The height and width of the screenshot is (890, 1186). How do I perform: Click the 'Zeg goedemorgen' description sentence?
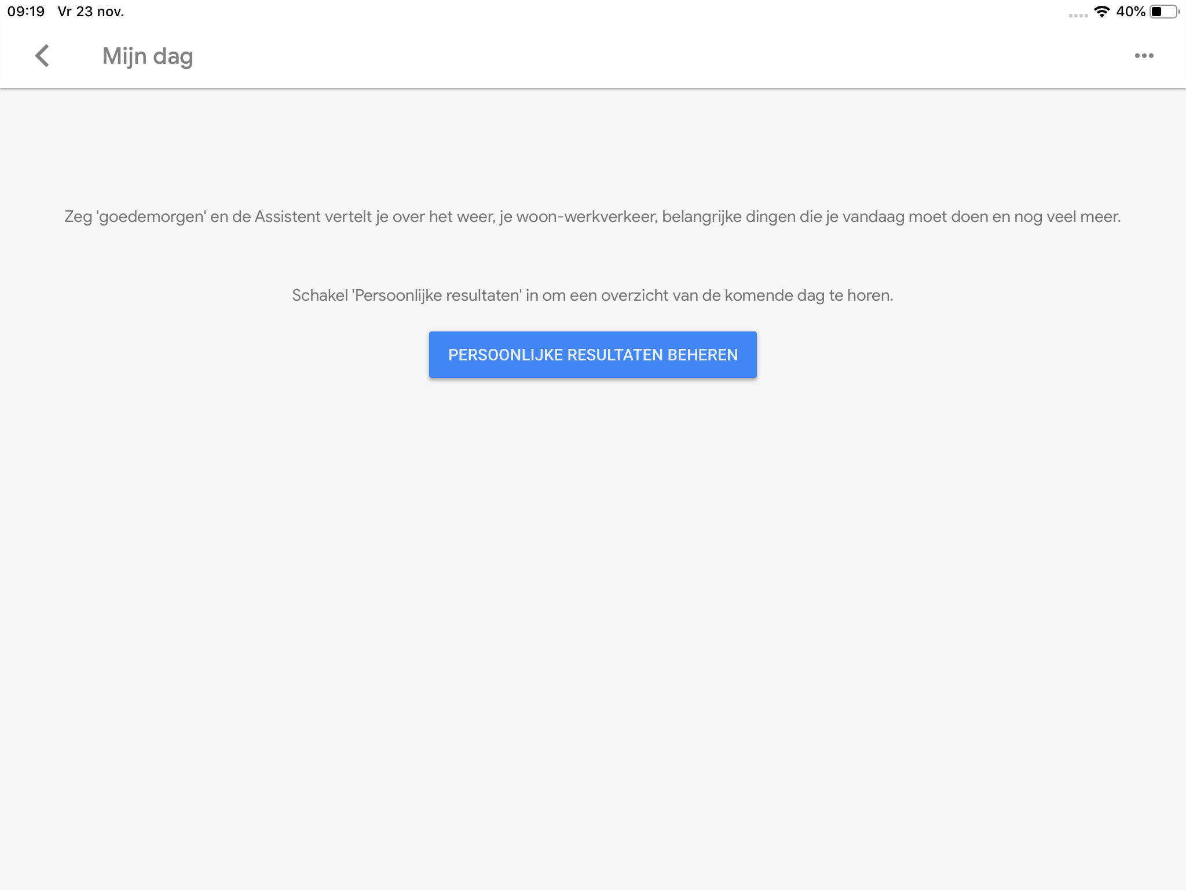592,217
